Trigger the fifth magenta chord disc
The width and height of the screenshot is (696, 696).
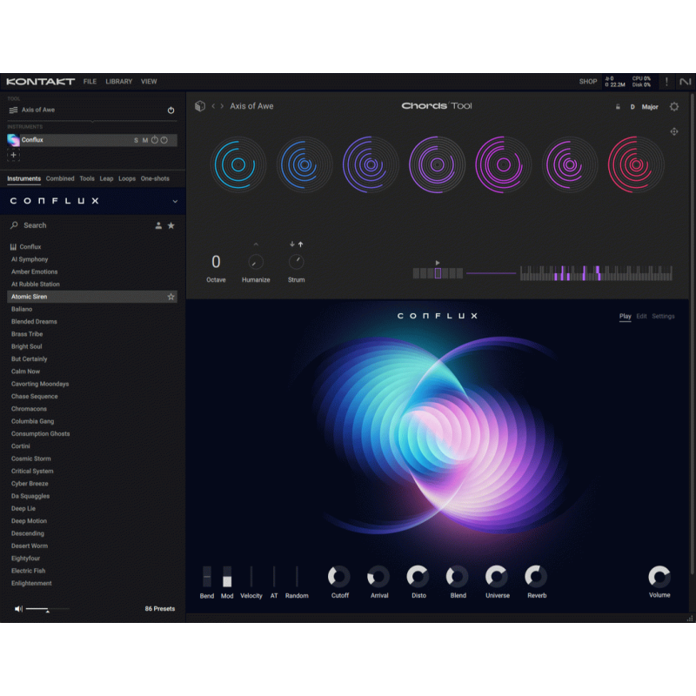coord(504,164)
